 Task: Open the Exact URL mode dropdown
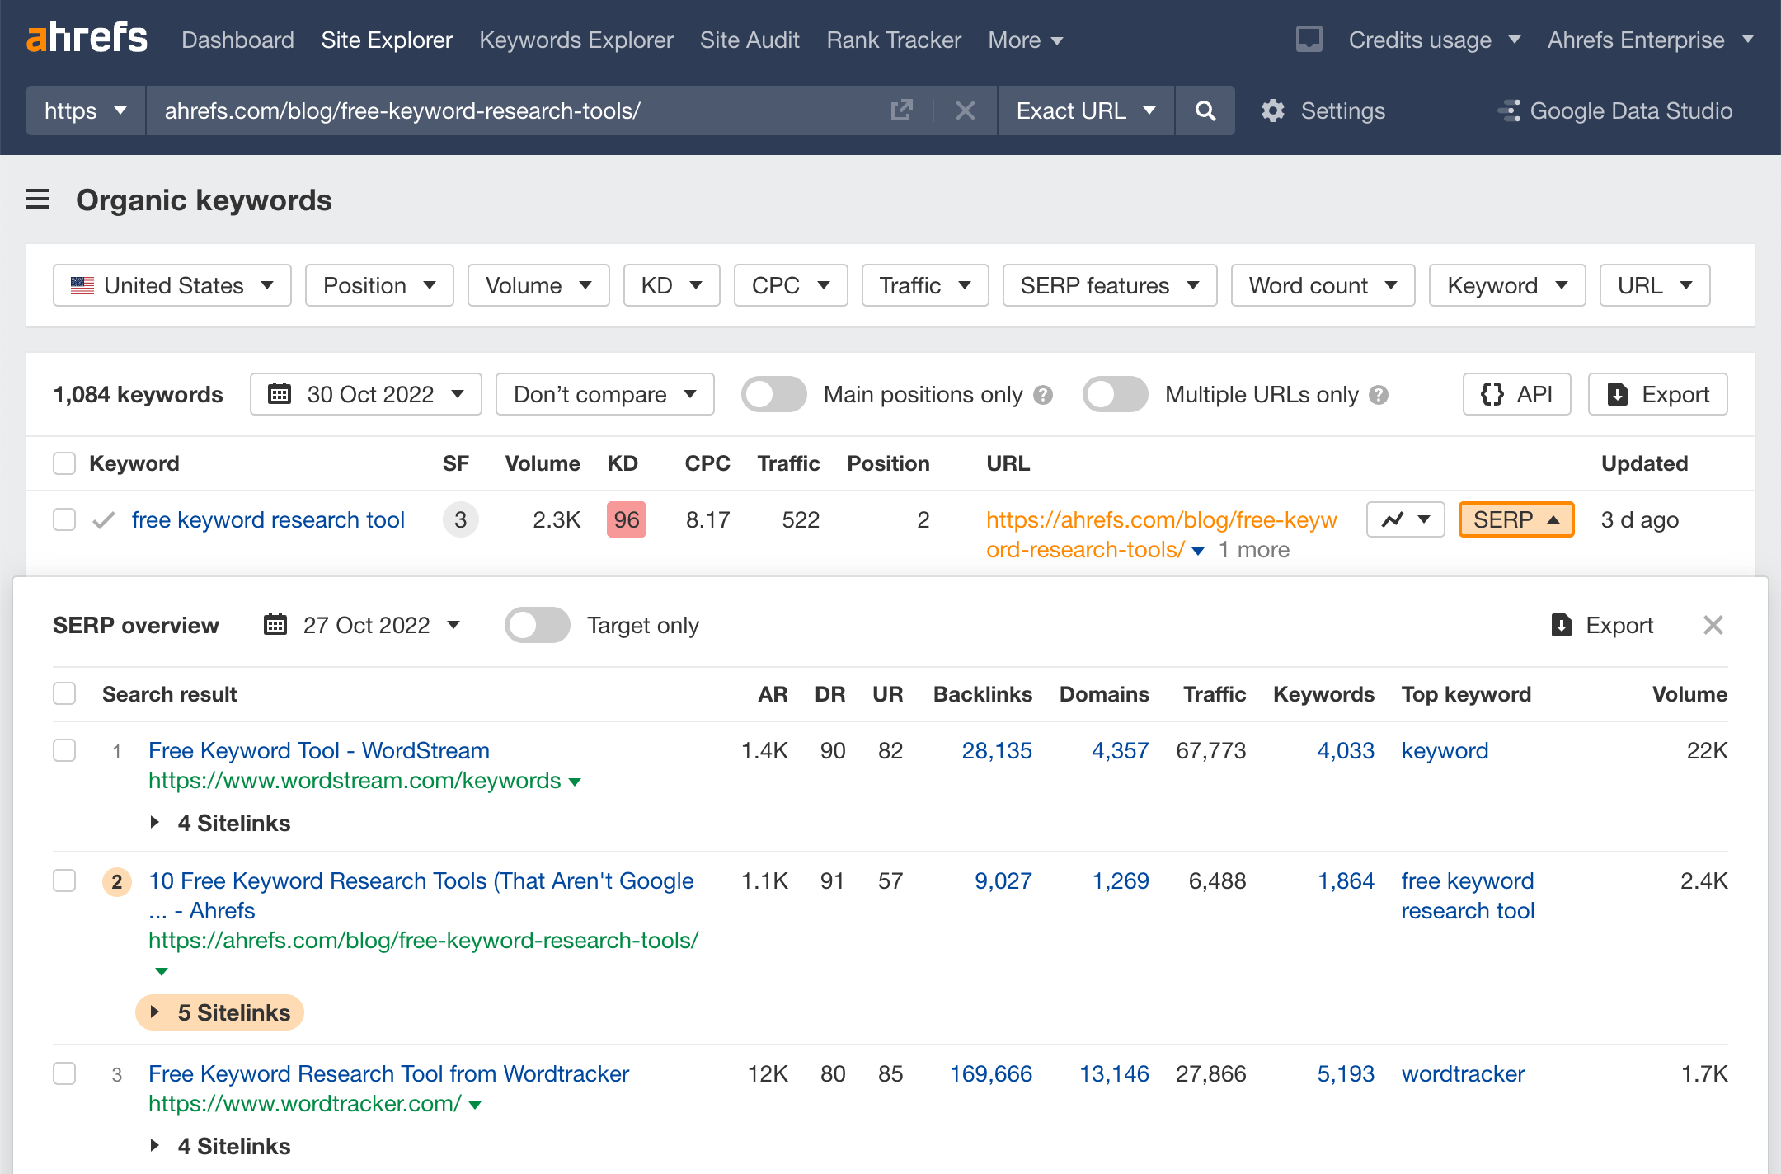[1085, 110]
